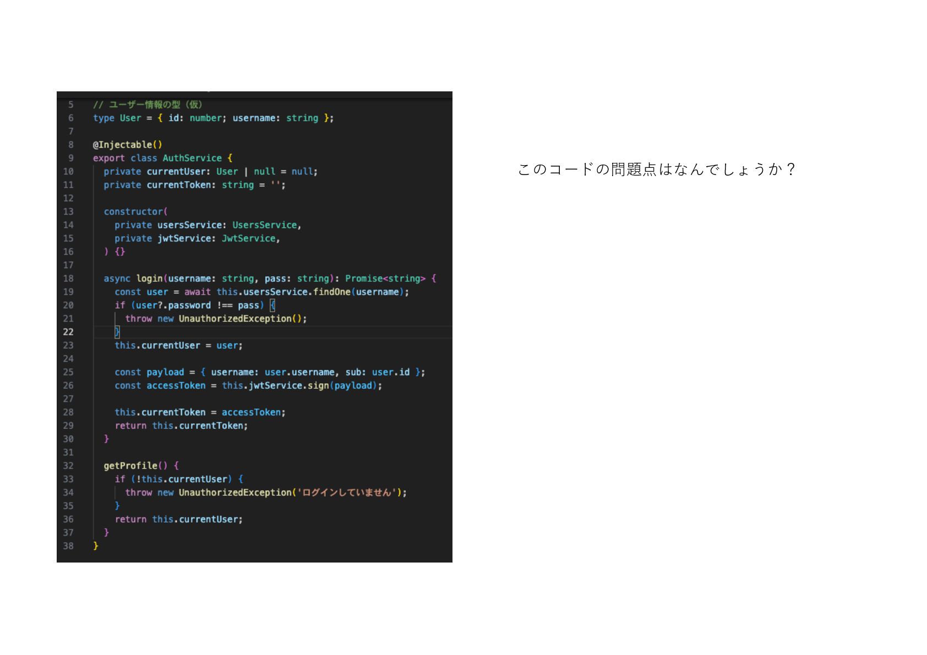The image size is (927, 655).
Task: Click line number 18 in the gutter
Action: click(x=68, y=279)
